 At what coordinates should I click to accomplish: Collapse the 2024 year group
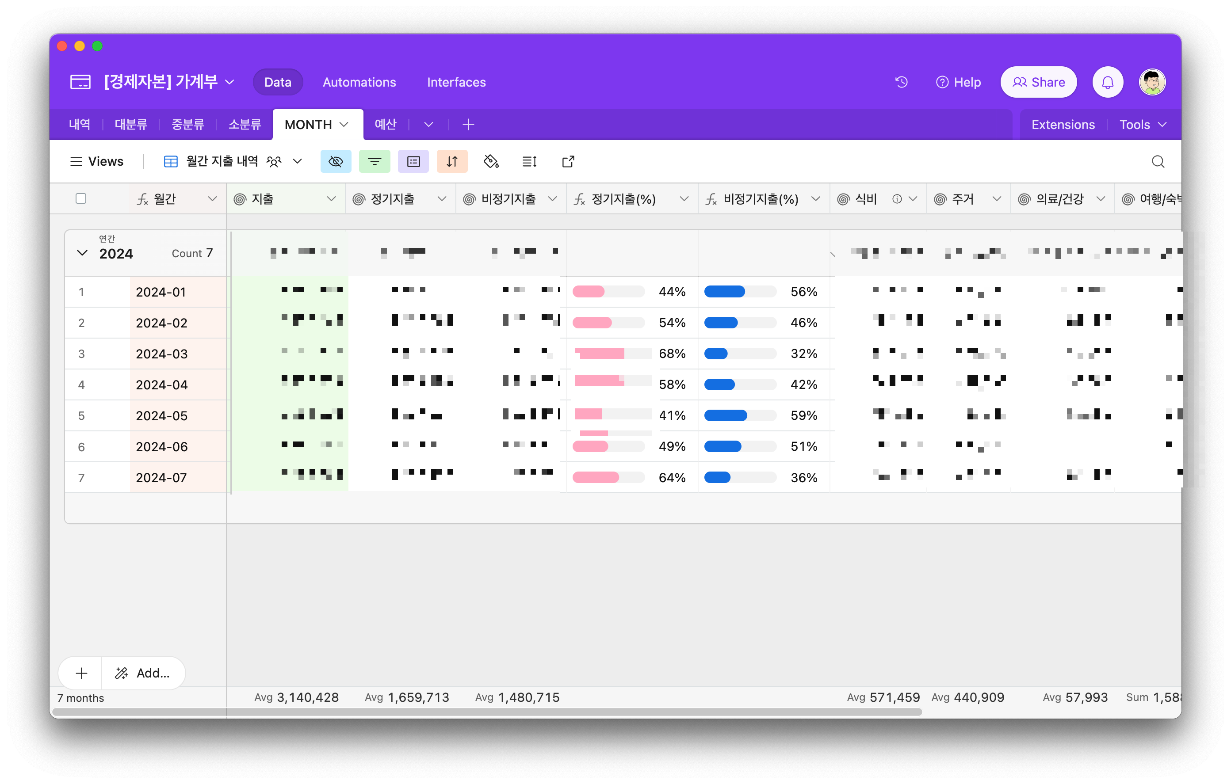pos(82,253)
